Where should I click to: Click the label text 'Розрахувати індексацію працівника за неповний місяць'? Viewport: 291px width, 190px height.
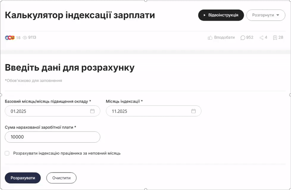coord(67,153)
